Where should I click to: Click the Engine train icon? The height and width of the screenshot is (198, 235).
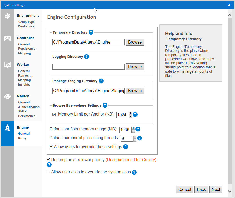(x=7, y=128)
